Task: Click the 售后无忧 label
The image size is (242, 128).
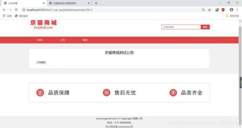Action: pos(125,93)
